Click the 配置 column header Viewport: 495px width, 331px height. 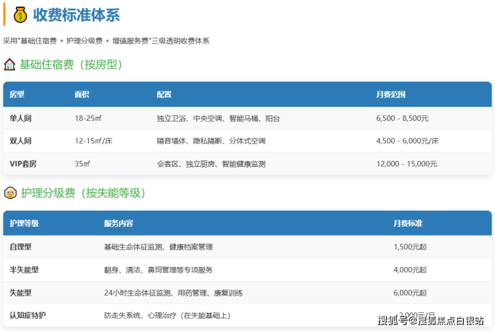[x=164, y=95]
